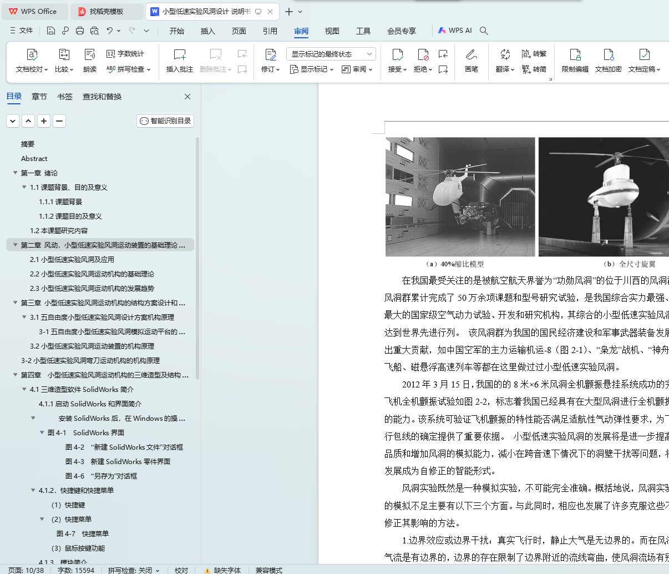Collapse the 第一章 绪论 tree node
The image size is (669, 574).
coord(16,173)
